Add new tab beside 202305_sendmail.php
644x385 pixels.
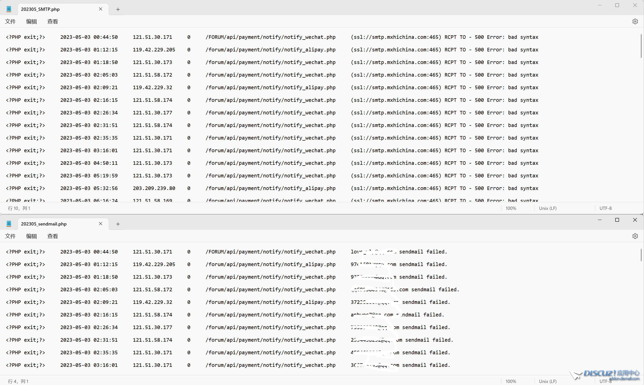118,224
